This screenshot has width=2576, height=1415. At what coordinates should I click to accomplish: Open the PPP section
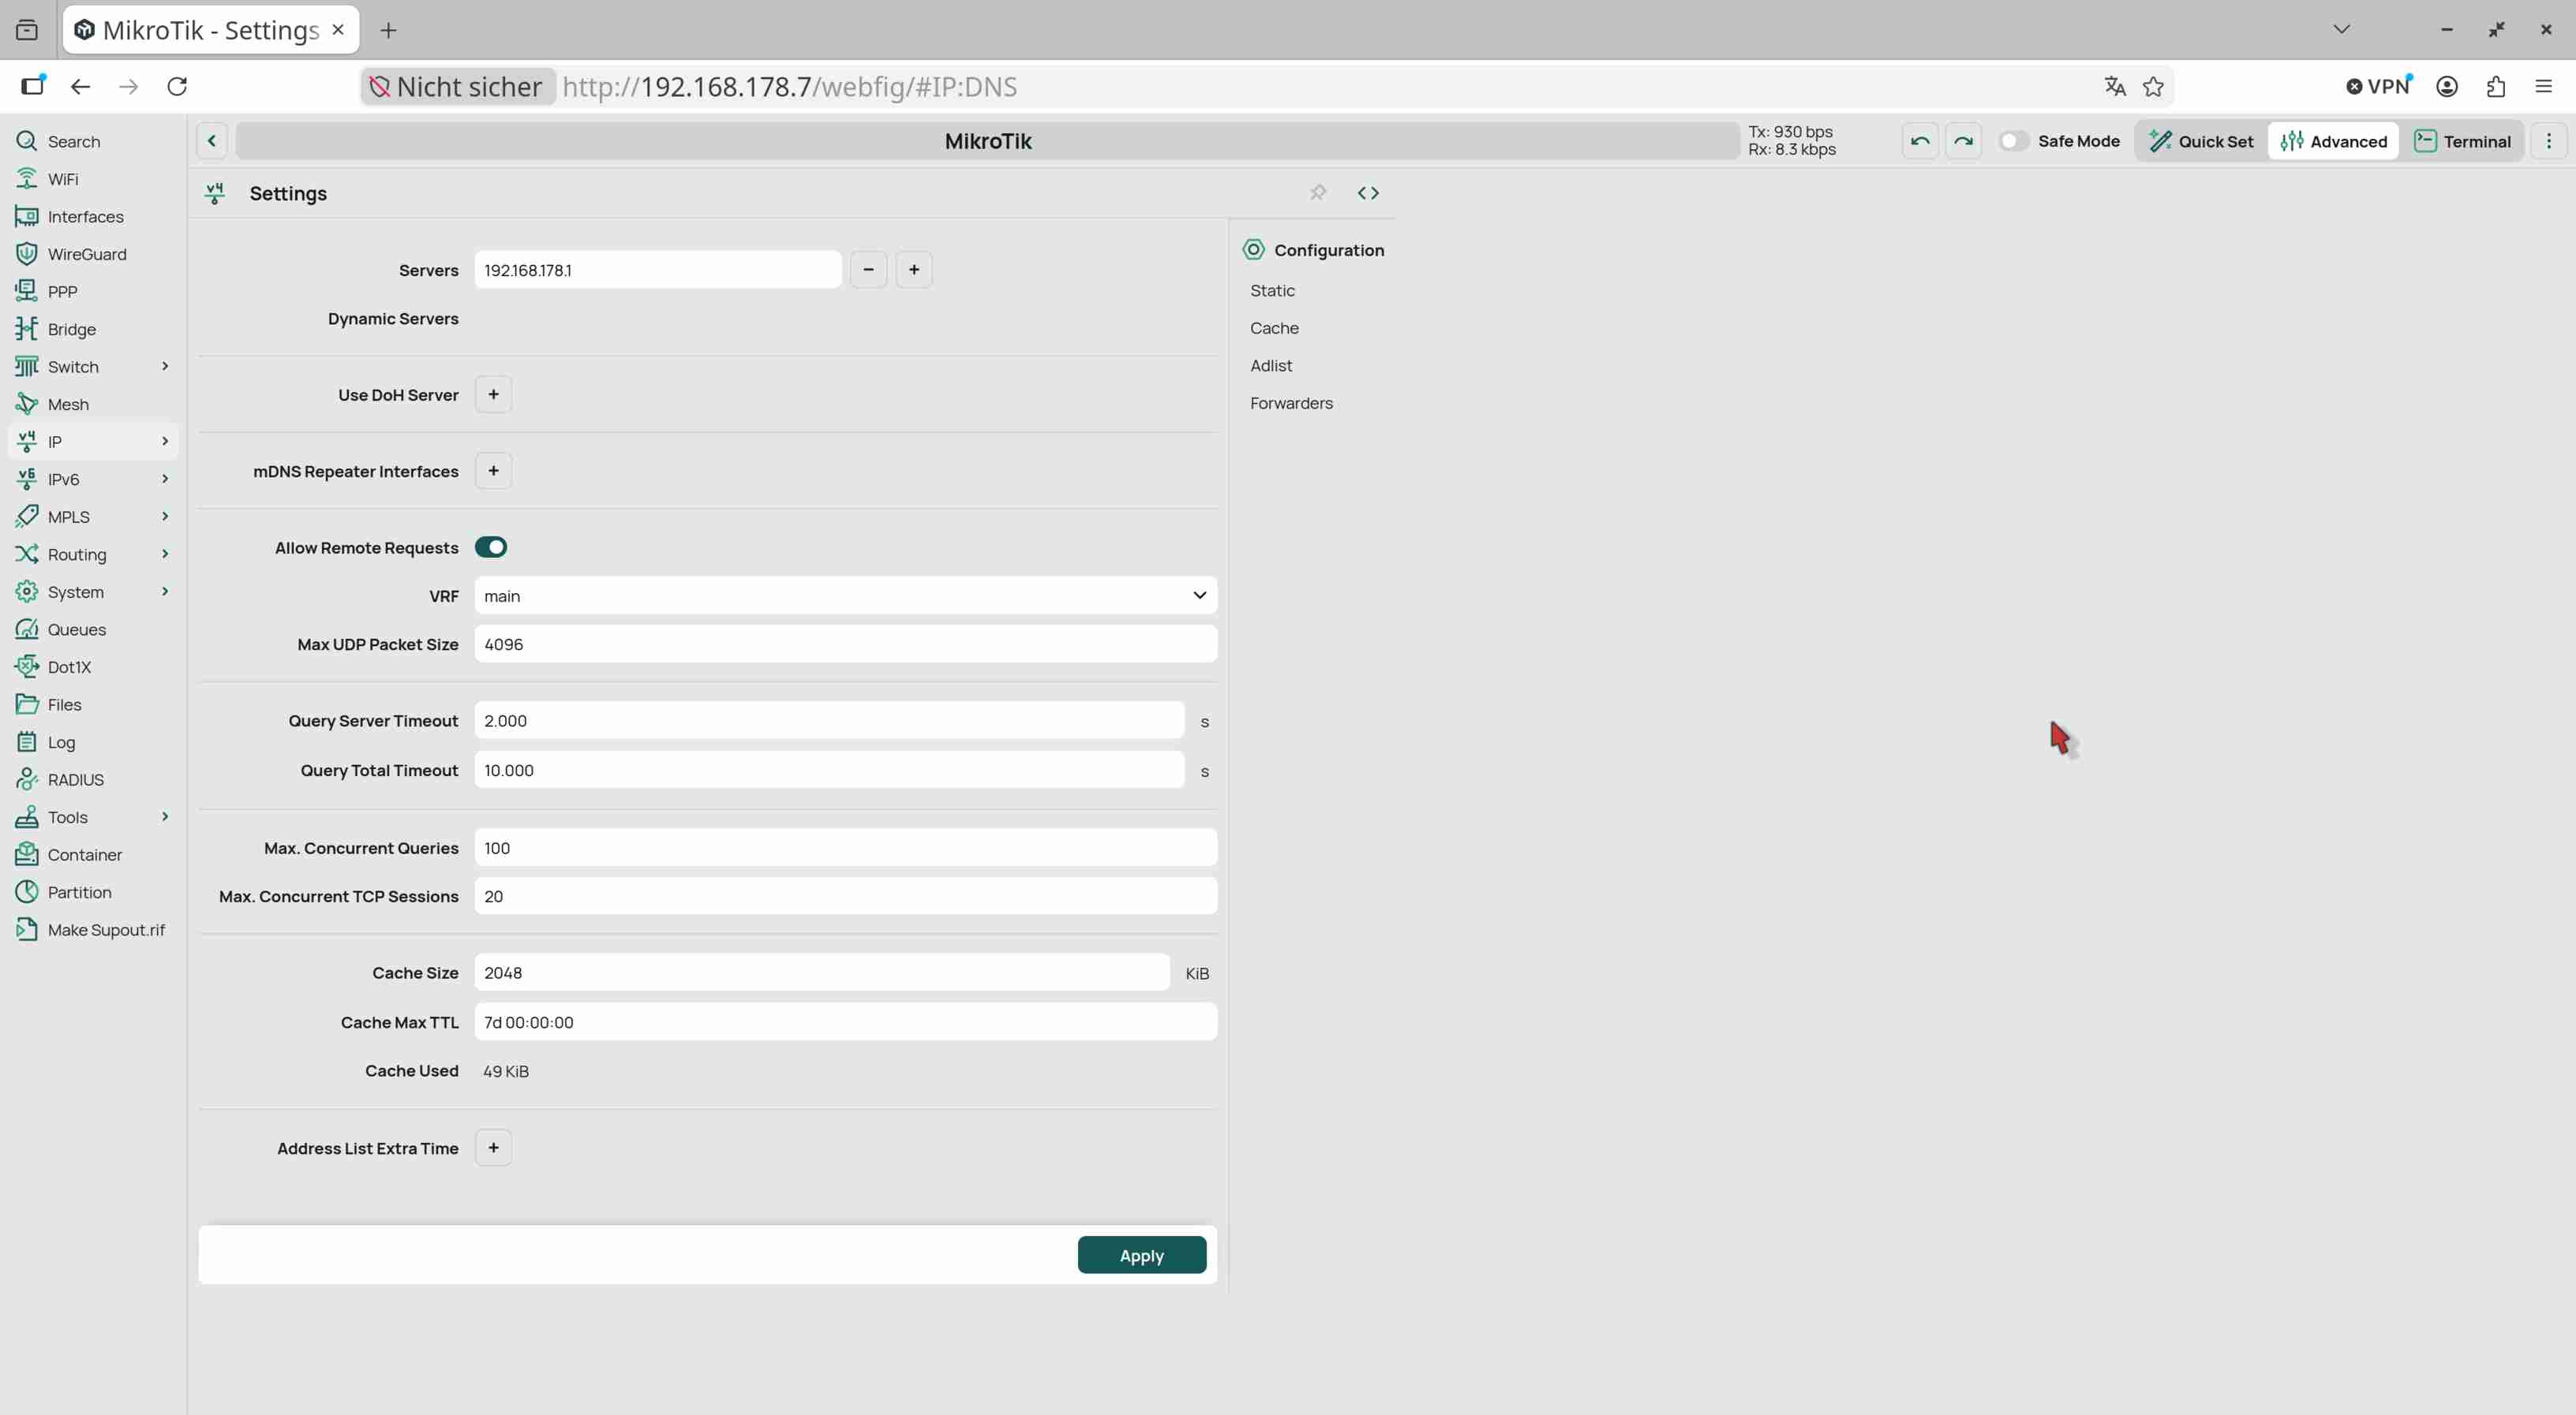(x=62, y=292)
